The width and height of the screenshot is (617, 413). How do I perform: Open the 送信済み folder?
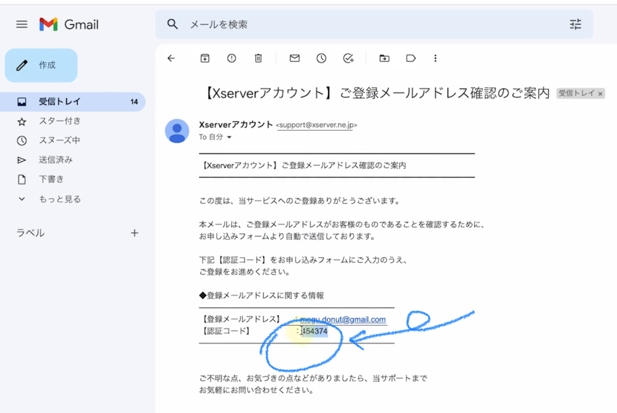click(55, 160)
